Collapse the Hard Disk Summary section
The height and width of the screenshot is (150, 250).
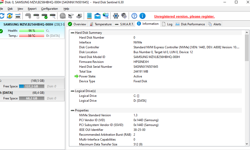73,33
